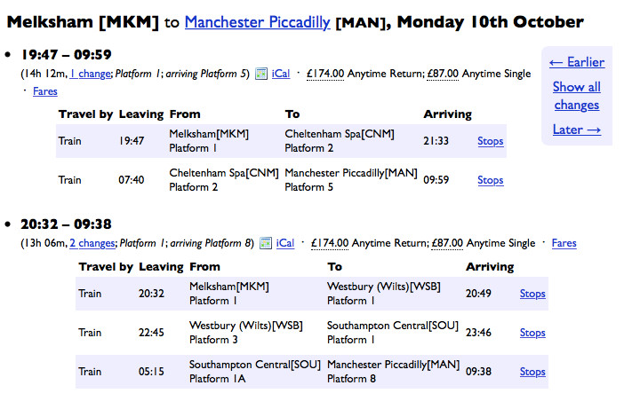Click the calendar icon for the 19:47 journey

[262, 74]
